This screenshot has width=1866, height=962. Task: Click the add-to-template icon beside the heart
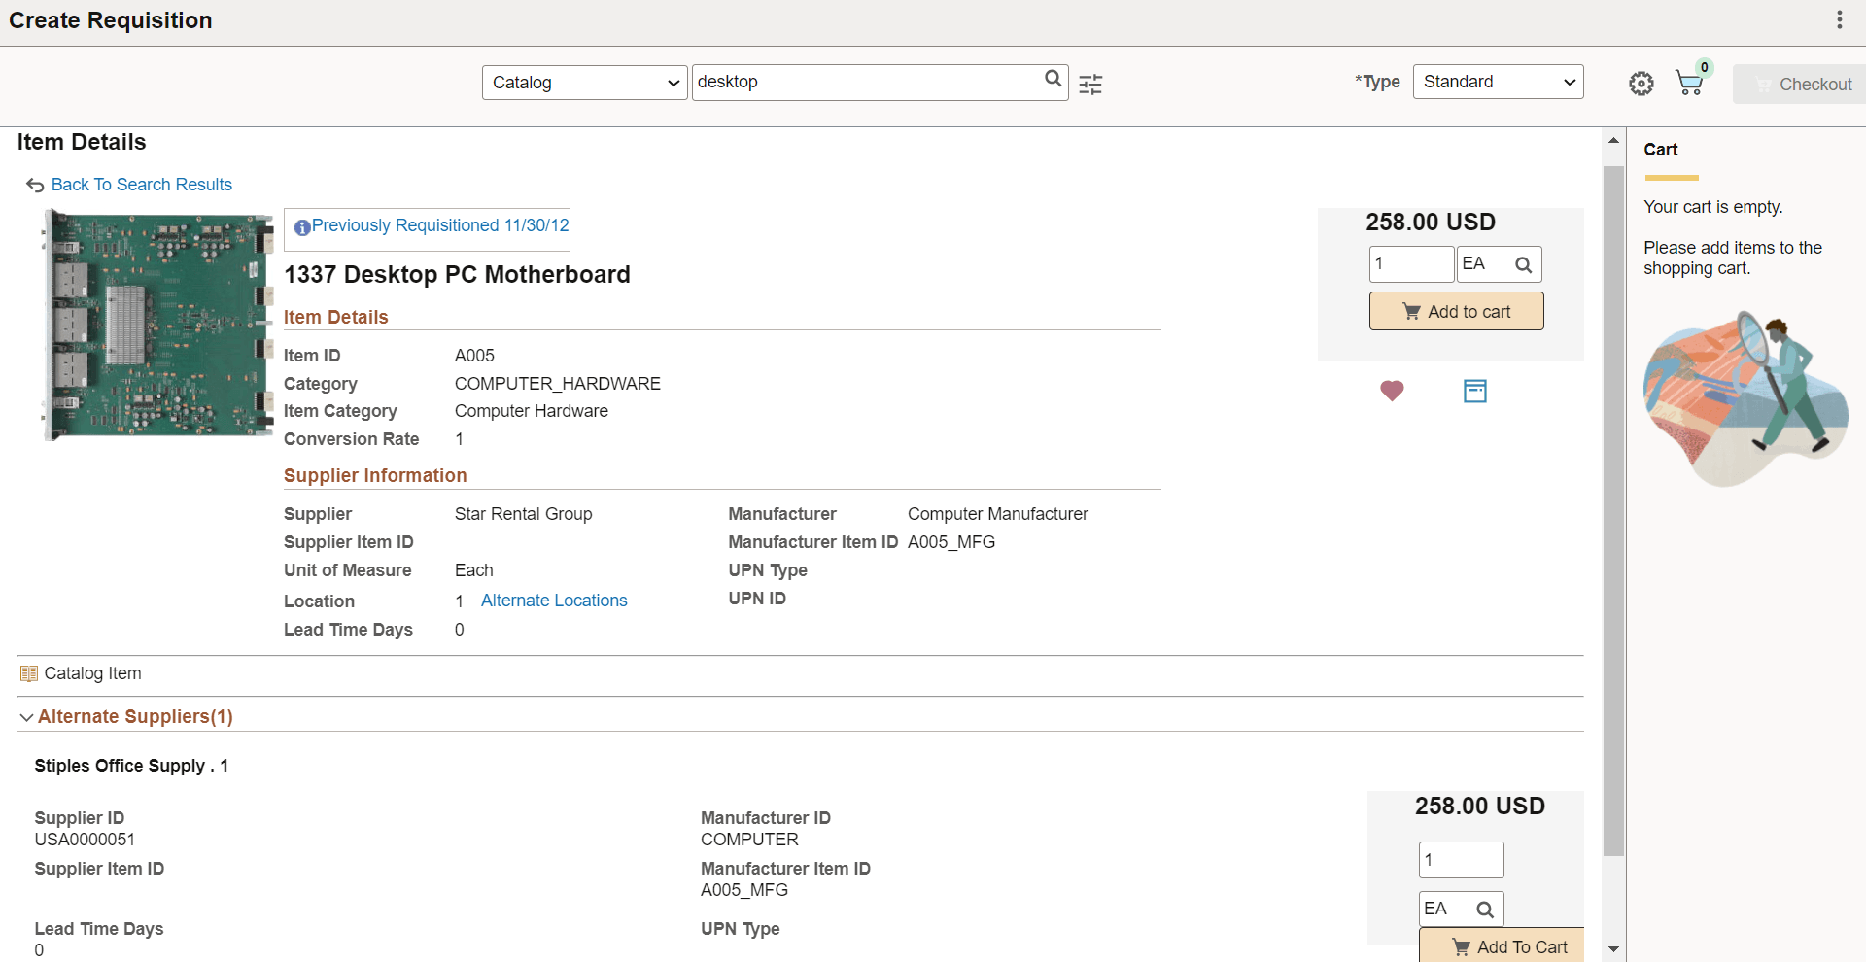[x=1474, y=391]
